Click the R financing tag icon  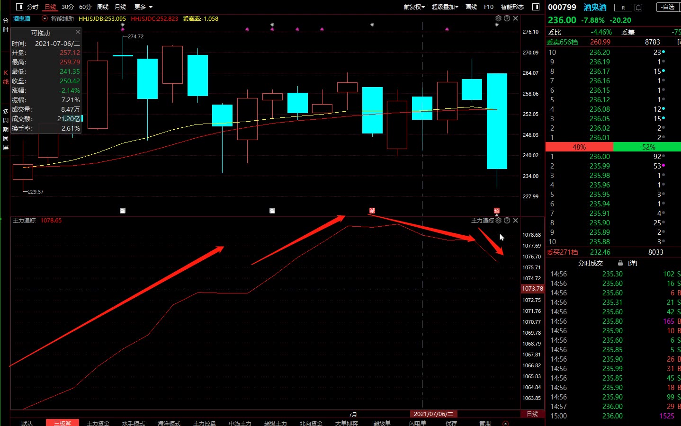(x=623, y=8)
